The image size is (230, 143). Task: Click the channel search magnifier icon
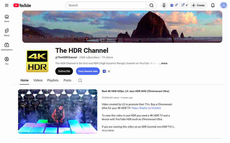(80, 80)
